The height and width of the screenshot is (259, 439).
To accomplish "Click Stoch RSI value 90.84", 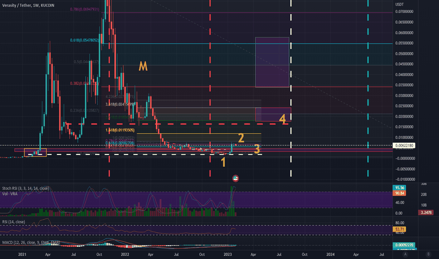I will [399, 194].
